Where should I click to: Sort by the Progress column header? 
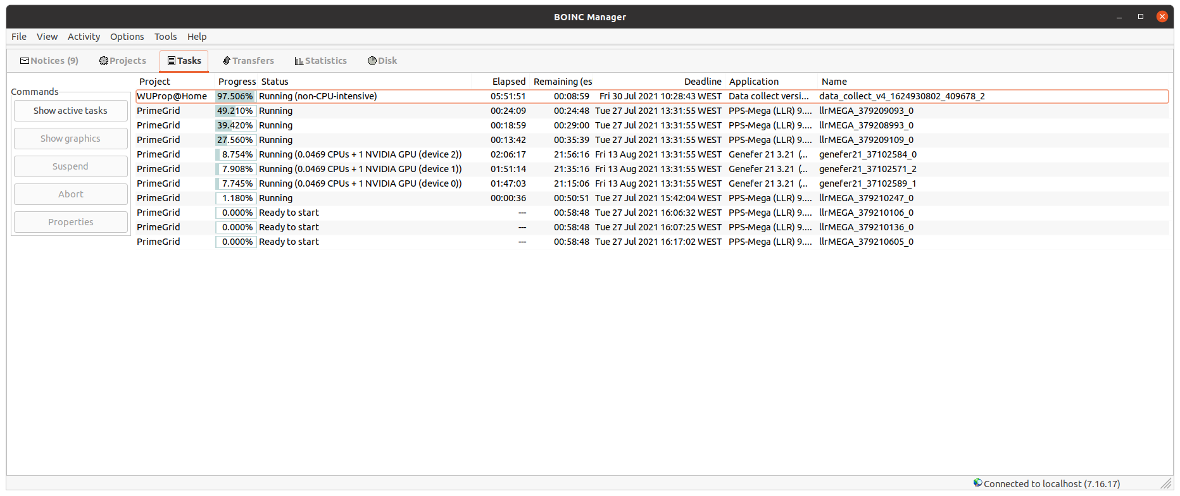237,82
